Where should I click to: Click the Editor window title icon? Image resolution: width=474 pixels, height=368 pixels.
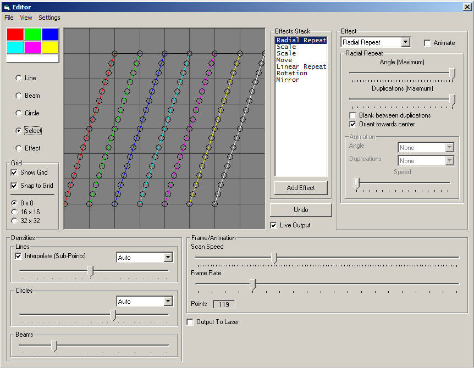tap(7, 7)
